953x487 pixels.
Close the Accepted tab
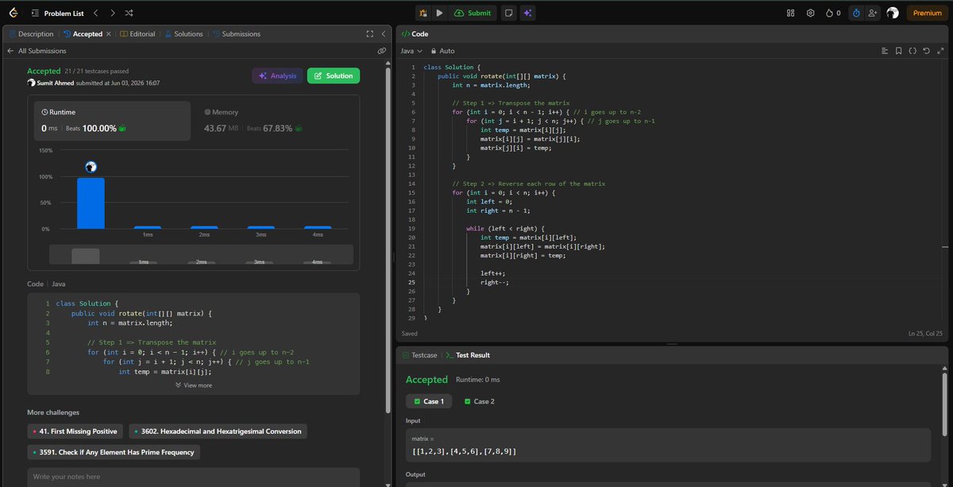click(109, 34)
